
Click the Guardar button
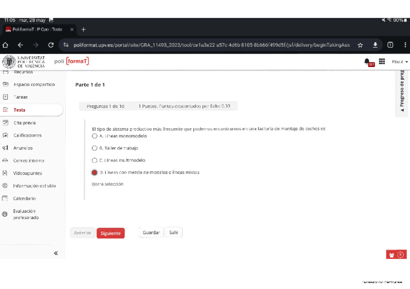[x=151, y=233]
